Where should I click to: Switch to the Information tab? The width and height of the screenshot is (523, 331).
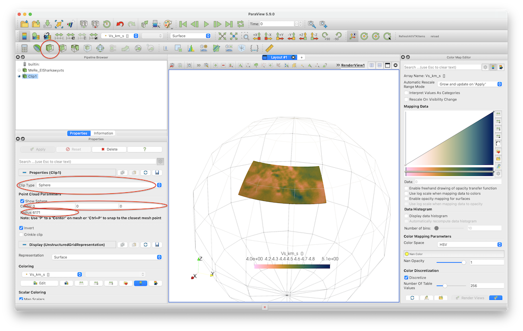point(103,133)
